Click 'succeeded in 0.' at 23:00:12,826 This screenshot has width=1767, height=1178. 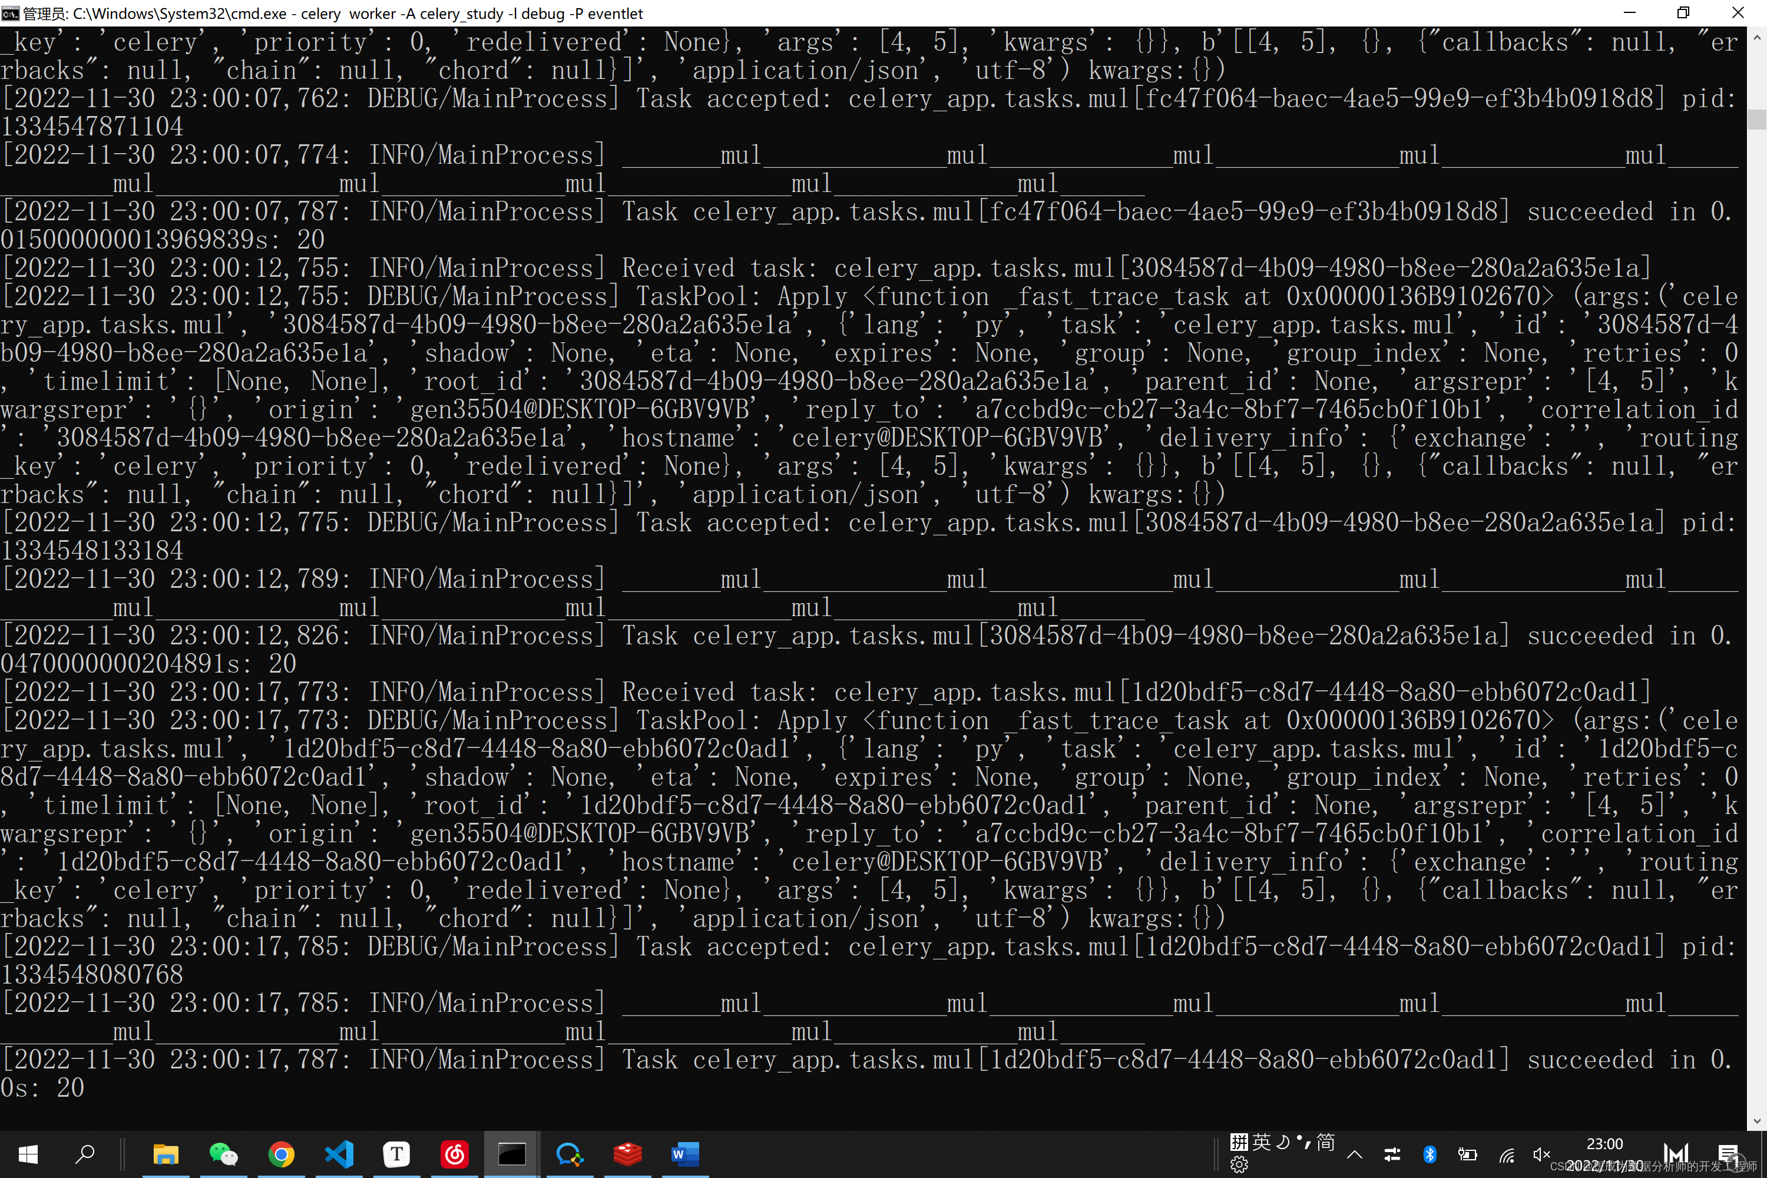click(x=1630, y=636)
